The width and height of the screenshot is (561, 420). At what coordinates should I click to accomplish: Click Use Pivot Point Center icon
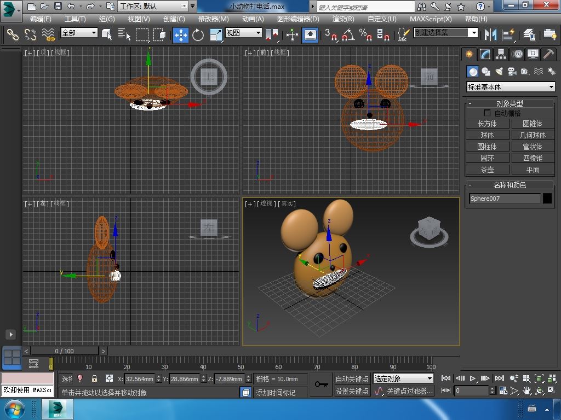272,34
